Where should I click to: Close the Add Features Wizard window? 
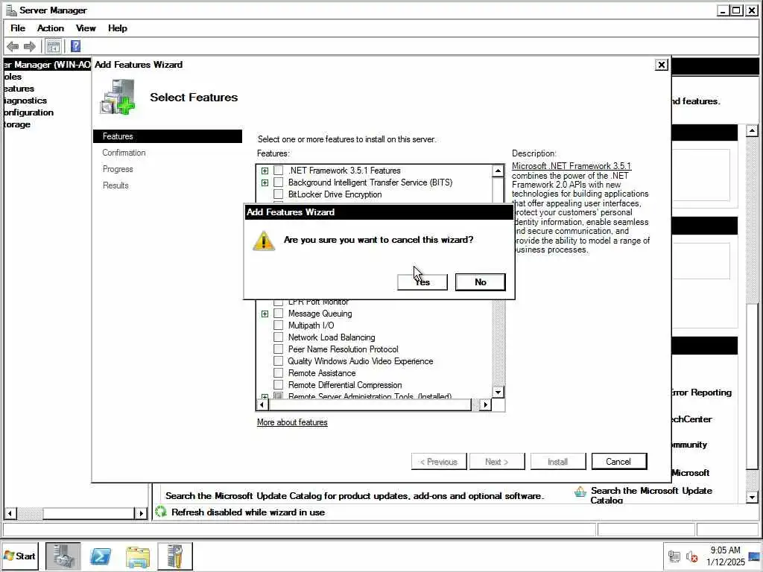click(662, 65)
